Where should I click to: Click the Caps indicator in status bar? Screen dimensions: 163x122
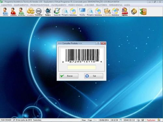coord(90,120)
